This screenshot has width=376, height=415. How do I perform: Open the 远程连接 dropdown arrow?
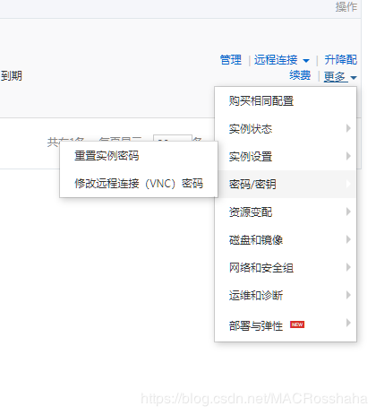[x=306, y=61]
